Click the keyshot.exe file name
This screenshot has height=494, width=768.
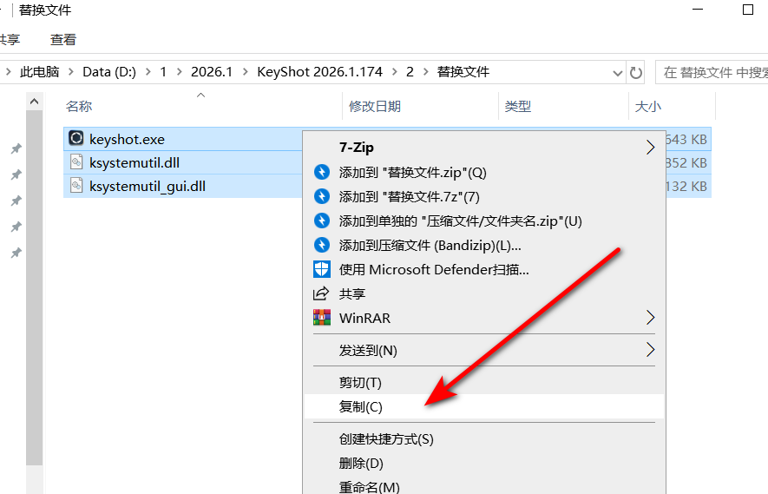click(x=127, y=139)
